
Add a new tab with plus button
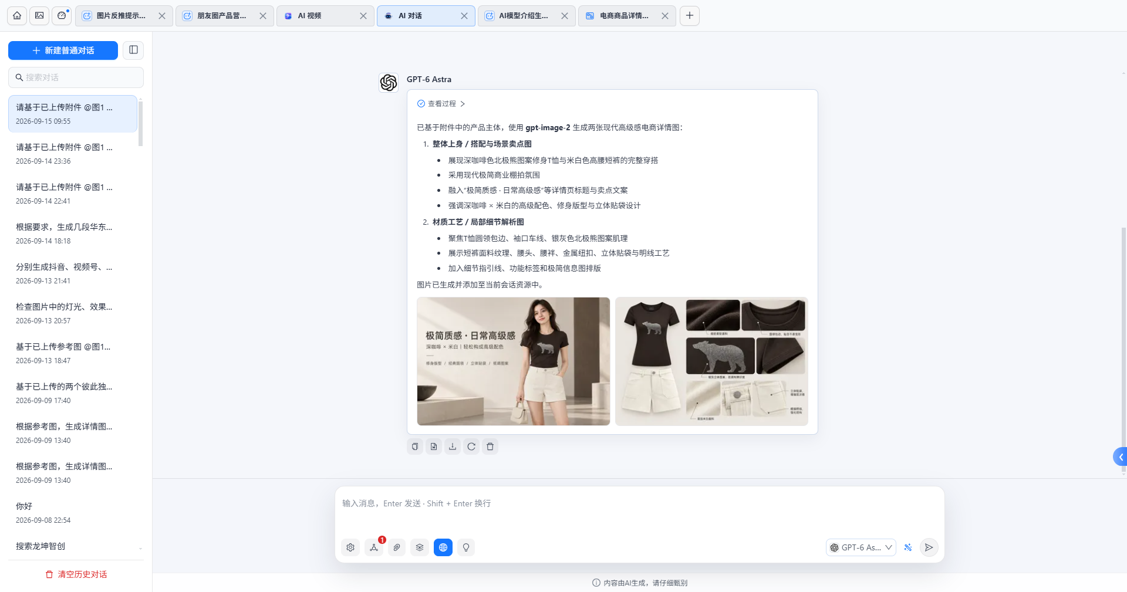(690, 16)
